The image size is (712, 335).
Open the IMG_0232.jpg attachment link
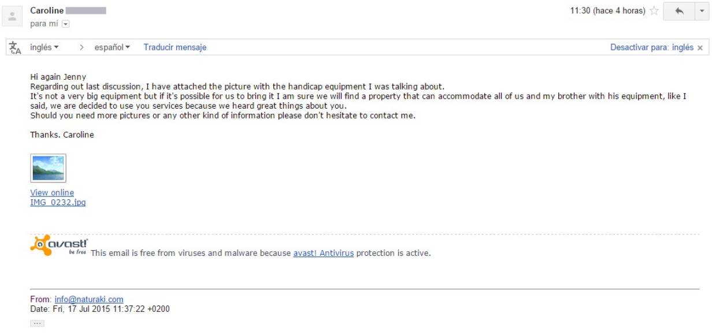[x=58, y=202]
